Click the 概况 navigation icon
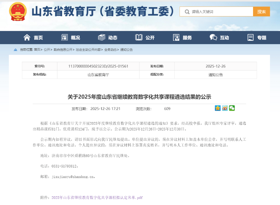280x205 pixels. tap(64, 38)
